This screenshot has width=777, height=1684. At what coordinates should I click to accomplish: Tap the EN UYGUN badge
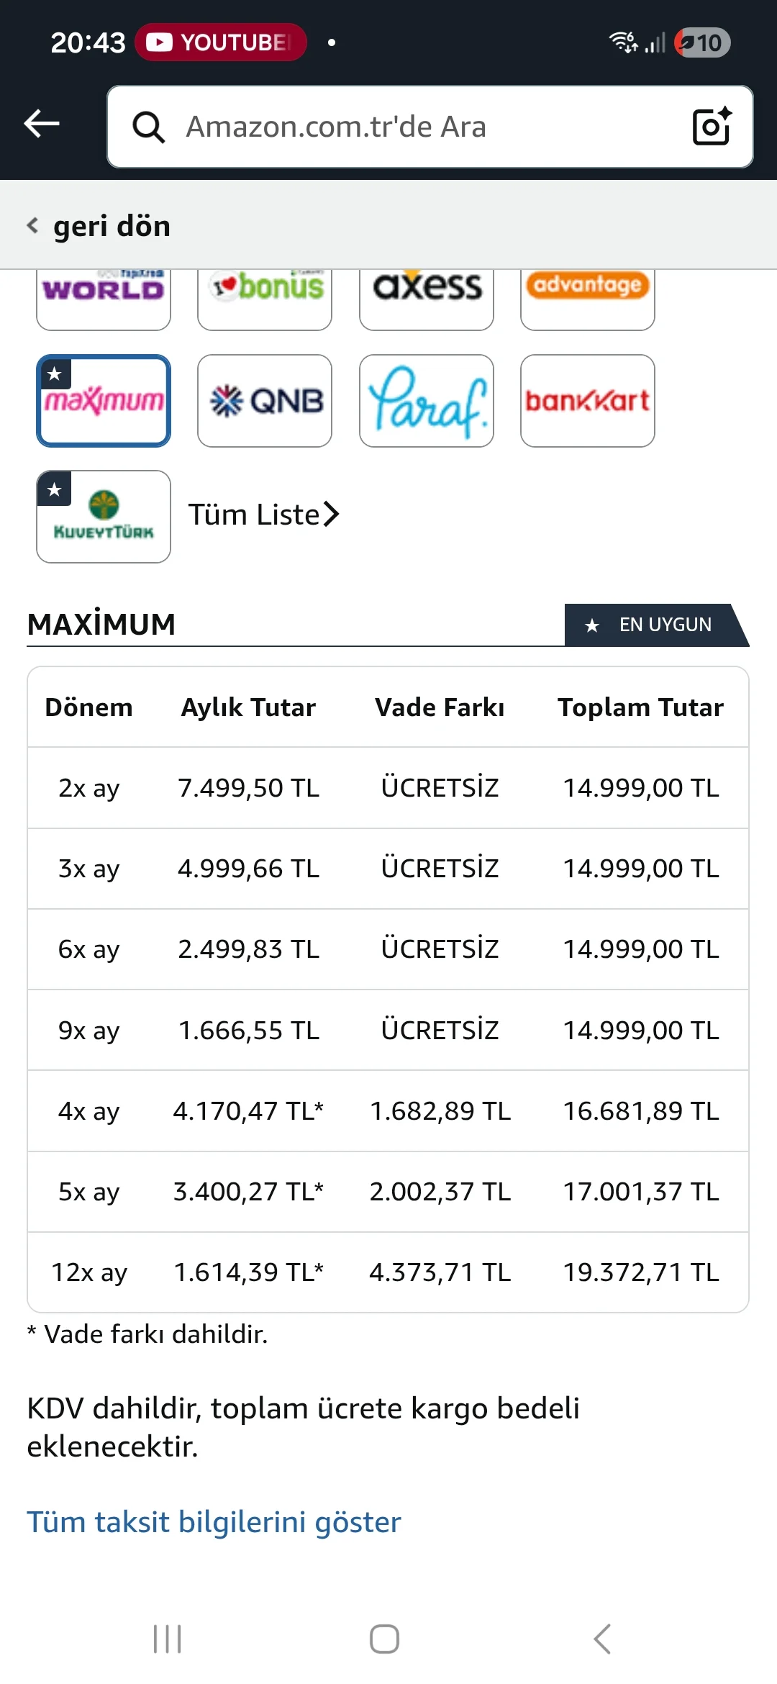coord(655,625)
